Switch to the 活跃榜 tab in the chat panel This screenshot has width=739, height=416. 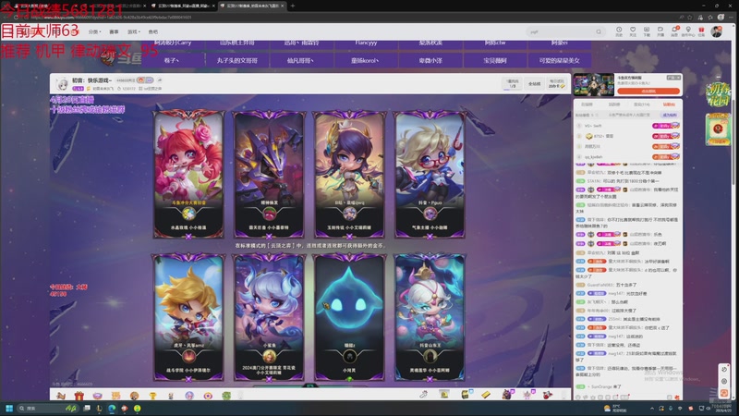pos(614,104)
